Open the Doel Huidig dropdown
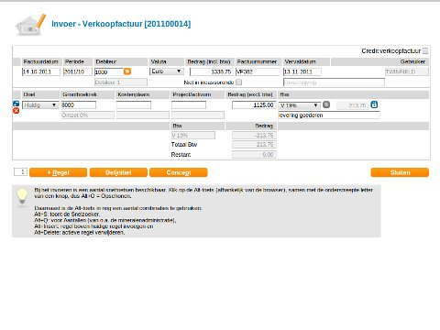This screenshot has height=330, width=440. pos(40,105)
